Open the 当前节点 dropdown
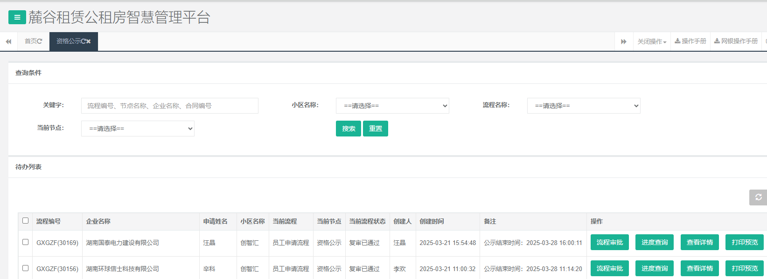 click(138, 129)
